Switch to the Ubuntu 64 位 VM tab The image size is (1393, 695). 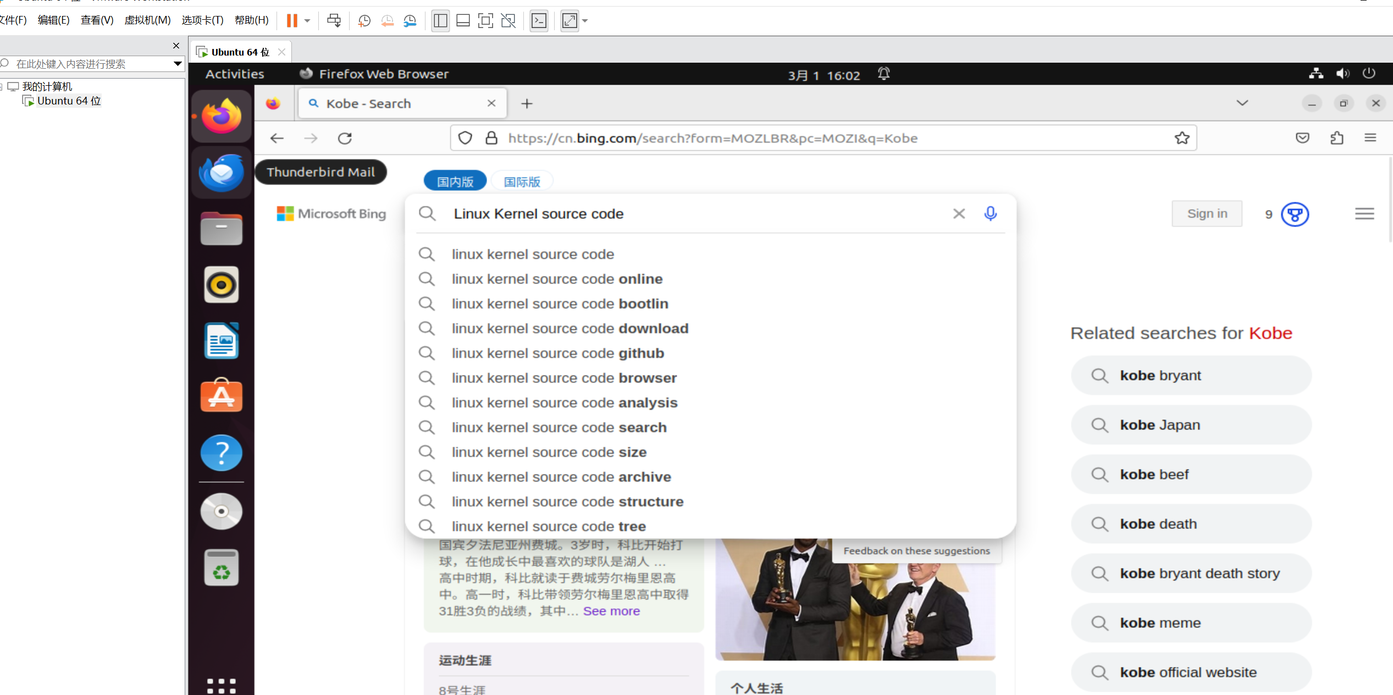coord(240,52)
